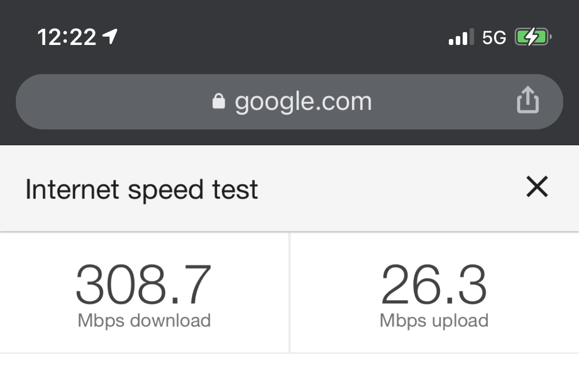Tap the cellular signal bars icon
This screenshot has height=375, width=579.
461,37
